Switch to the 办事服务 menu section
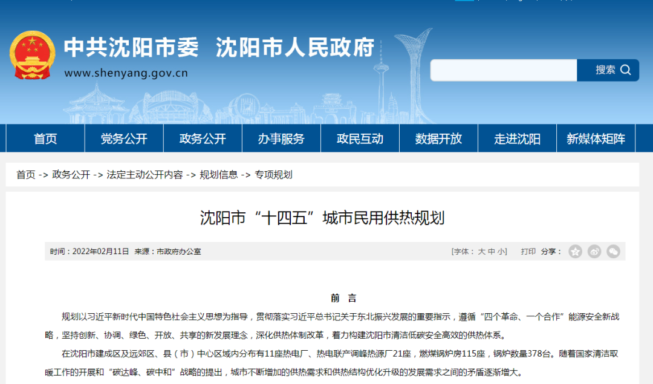 (x=281, y=138)
